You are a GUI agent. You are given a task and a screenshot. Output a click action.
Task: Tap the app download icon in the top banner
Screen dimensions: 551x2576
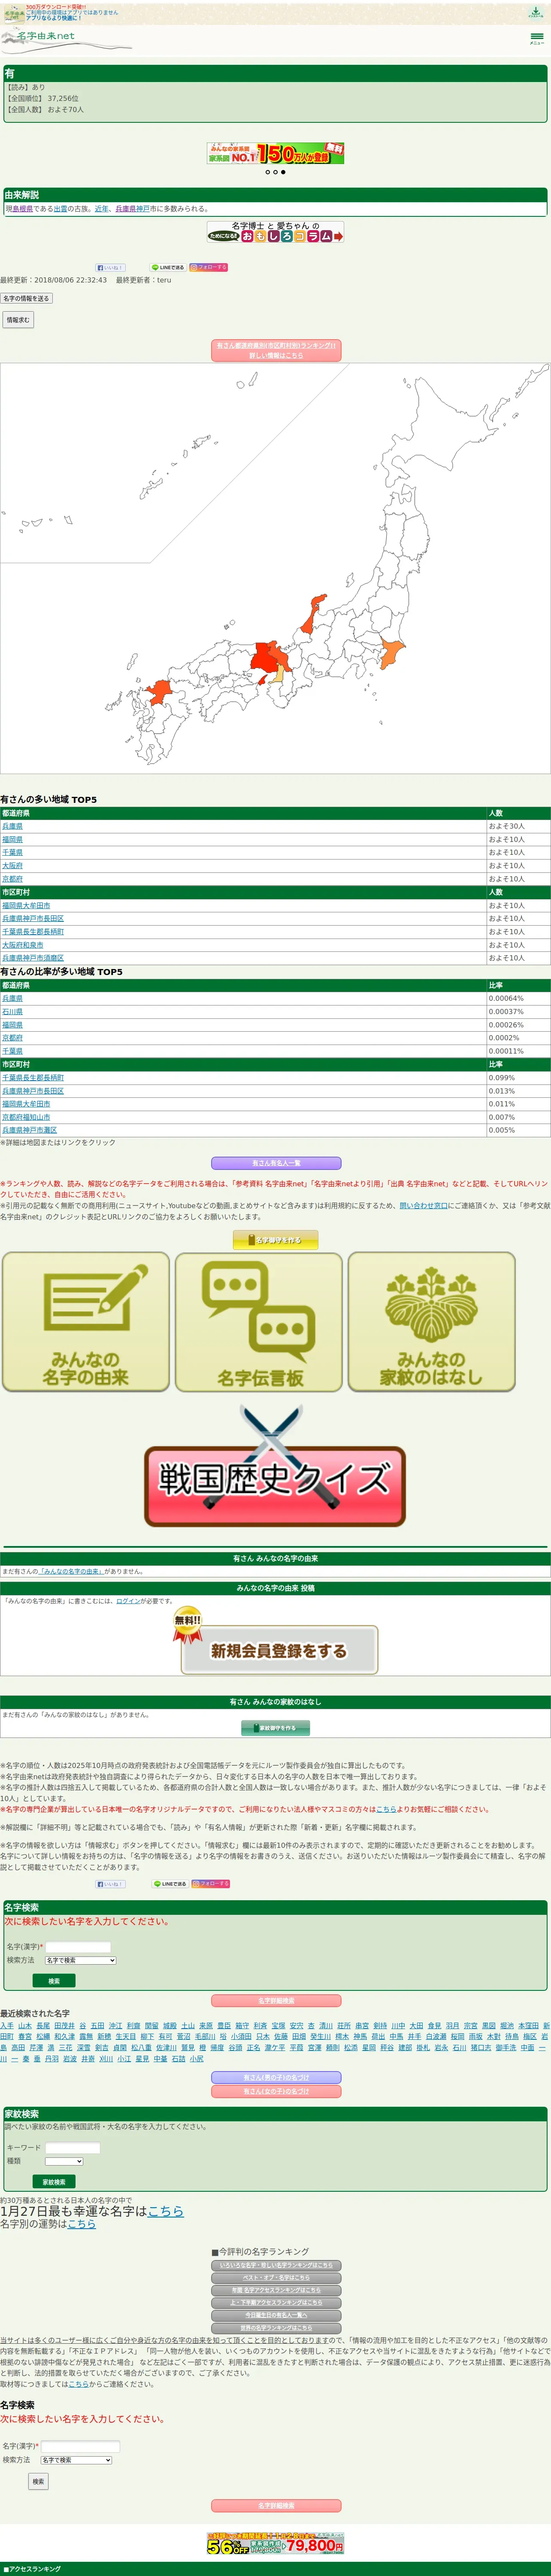click(x=535, y=12)
